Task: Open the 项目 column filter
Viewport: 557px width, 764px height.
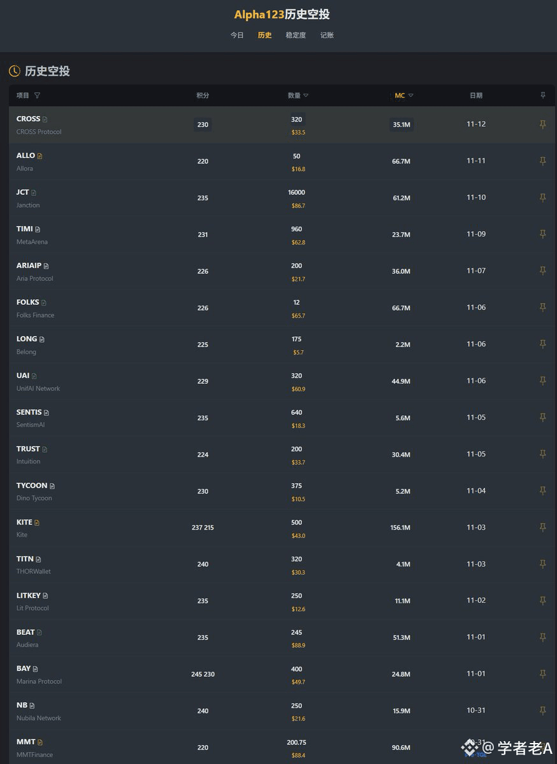Action: [x=37, y=95]
